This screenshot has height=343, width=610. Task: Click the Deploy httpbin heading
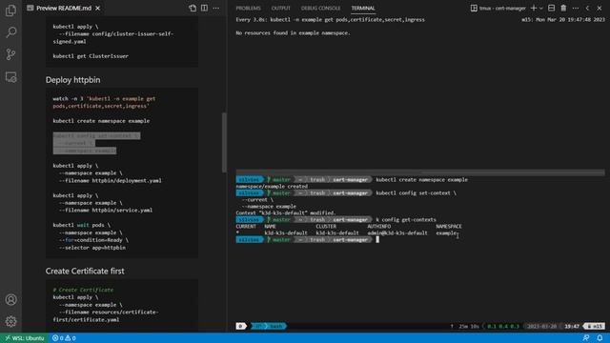72,80
